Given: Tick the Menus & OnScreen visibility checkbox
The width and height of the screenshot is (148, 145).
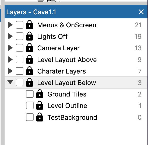Looking at the screenshot, I should click(20, 25).
